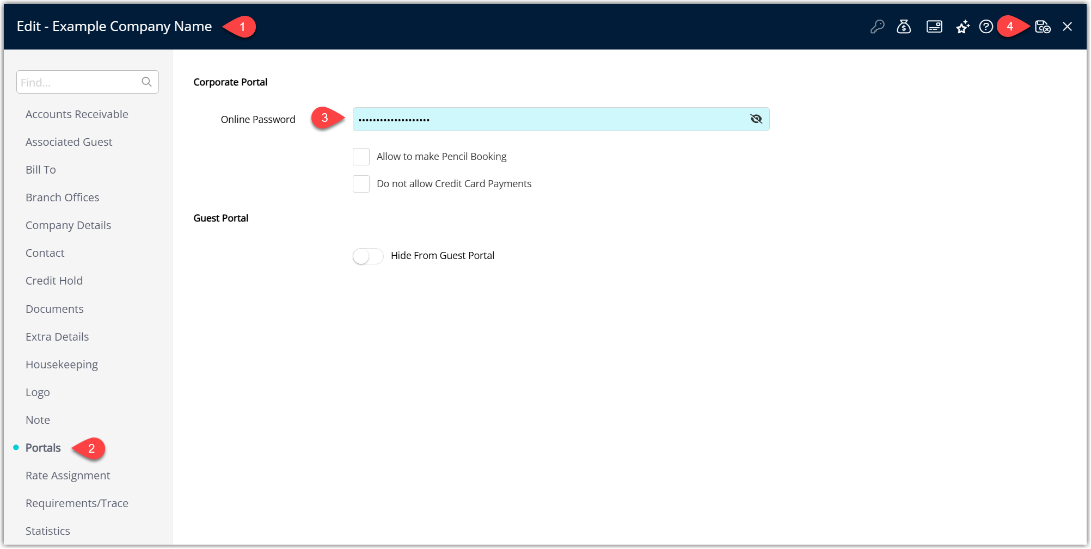Go to Logo section

[38, 392]
